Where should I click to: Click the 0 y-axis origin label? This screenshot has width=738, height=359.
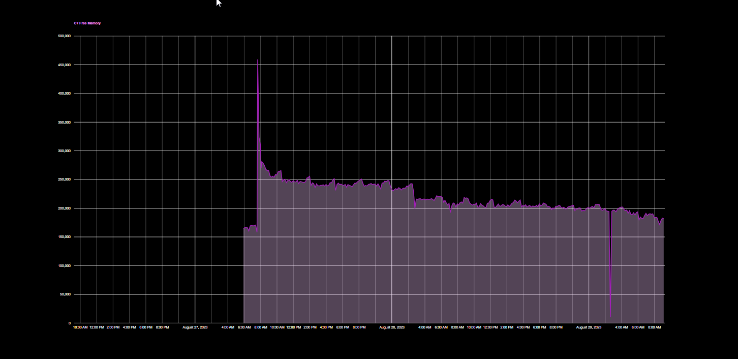coord(70,323)
